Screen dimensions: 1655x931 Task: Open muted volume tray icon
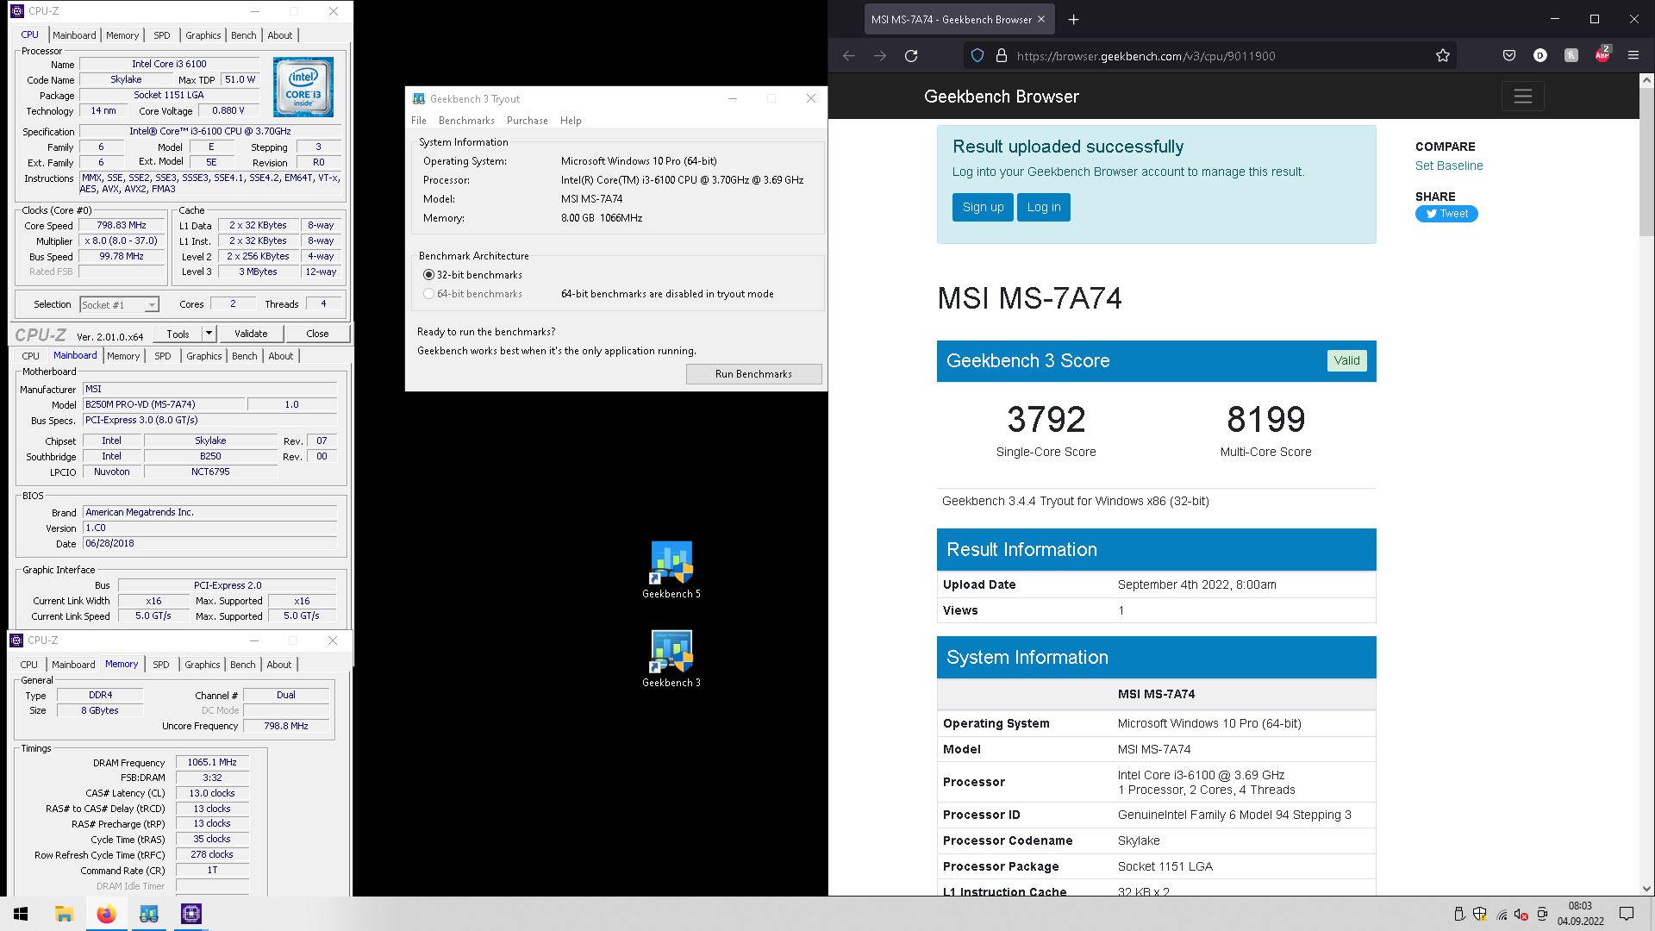point(1521,915)
